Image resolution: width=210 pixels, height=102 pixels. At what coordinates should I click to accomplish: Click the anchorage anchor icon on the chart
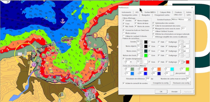(x=63, y=21)
